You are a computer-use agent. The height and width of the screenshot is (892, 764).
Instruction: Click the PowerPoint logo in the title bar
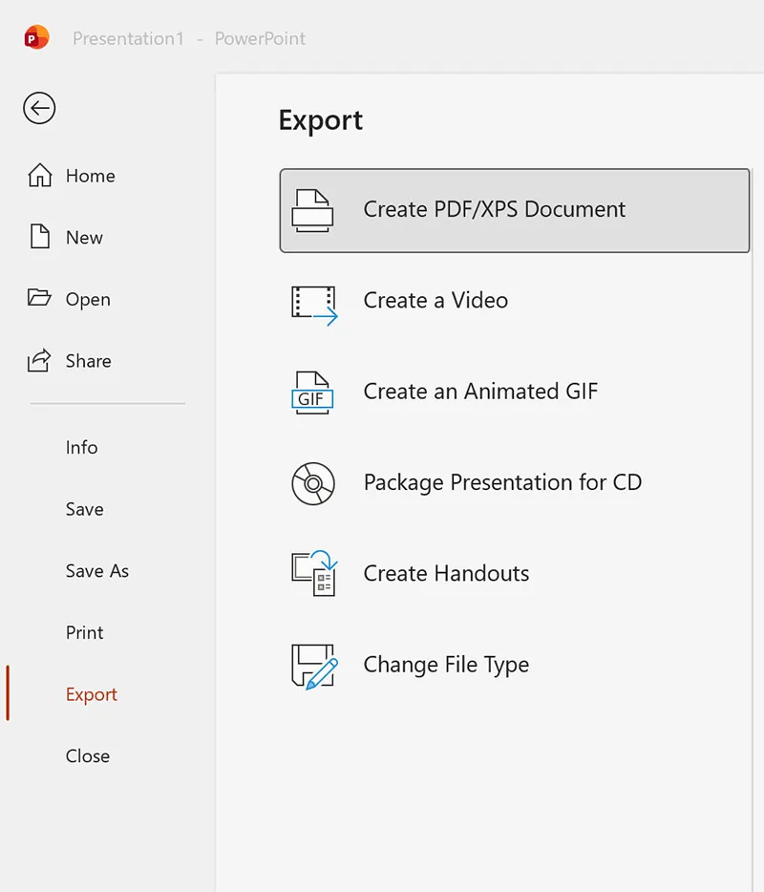[34, 37]
